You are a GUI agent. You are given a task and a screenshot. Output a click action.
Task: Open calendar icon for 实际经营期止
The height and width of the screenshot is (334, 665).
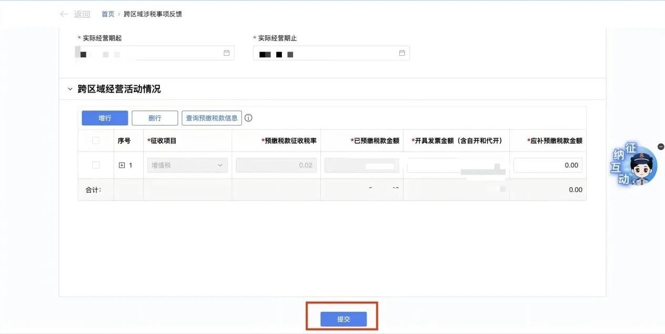click(x=402, y=53)
